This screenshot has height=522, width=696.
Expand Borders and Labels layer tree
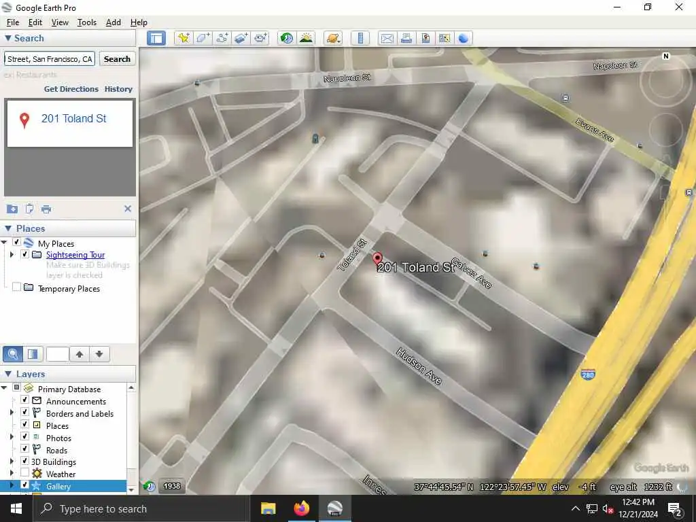click(12, 413)
